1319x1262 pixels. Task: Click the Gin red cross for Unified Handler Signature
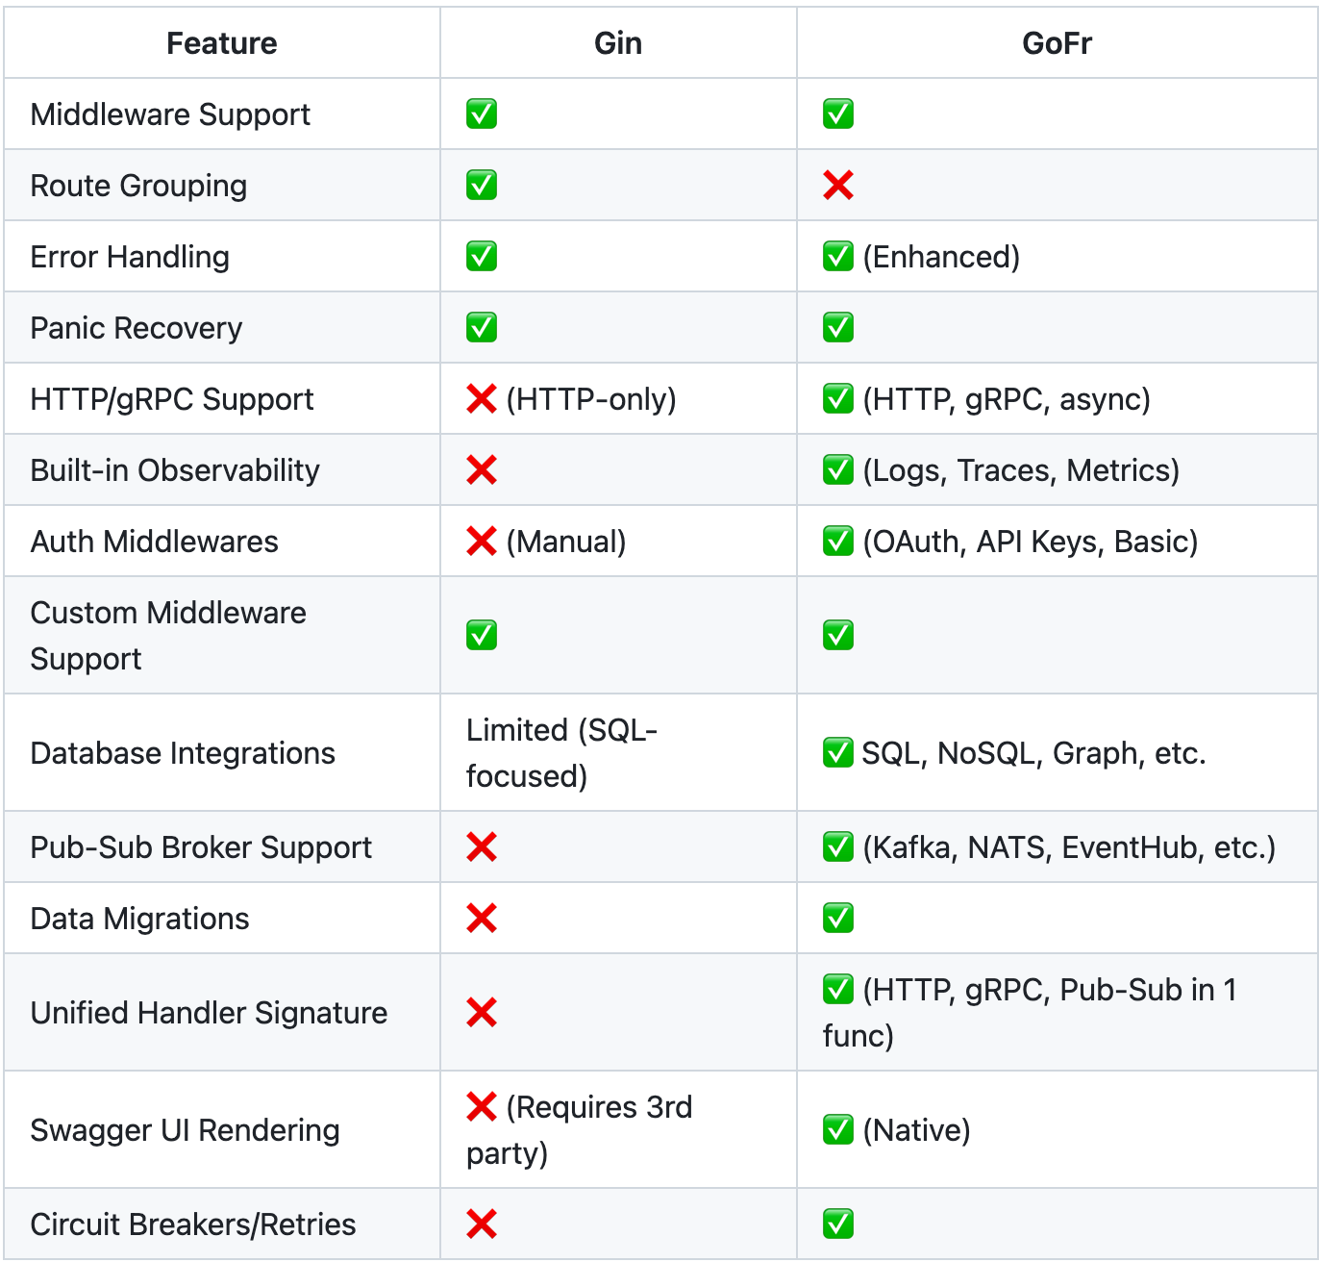click(x=482, y=1012)
